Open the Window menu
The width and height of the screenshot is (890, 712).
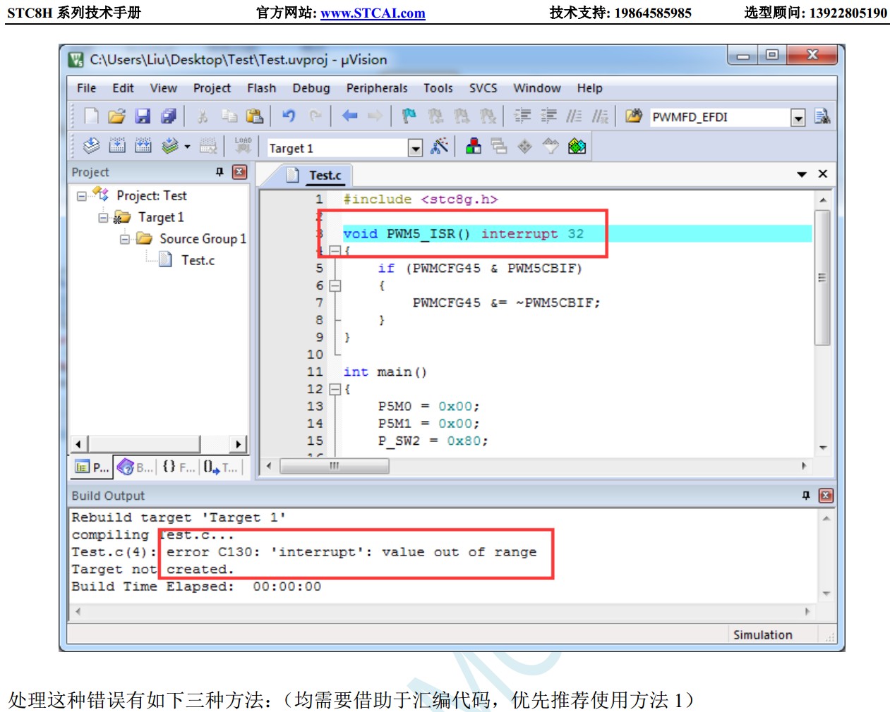click(537, 88)
